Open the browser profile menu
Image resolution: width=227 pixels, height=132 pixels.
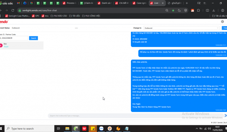point(223,10)
